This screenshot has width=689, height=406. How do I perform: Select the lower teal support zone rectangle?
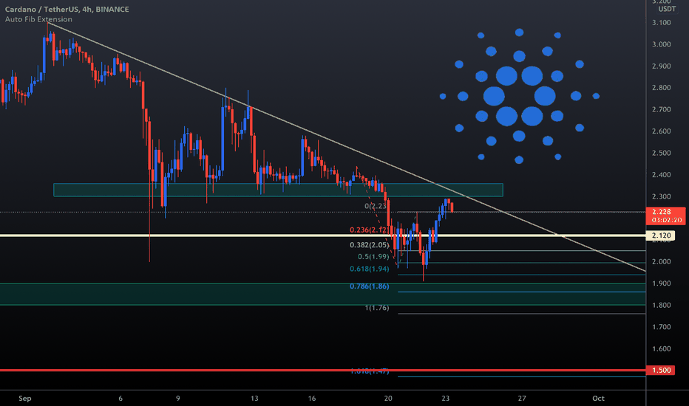[x=323, y=294]
